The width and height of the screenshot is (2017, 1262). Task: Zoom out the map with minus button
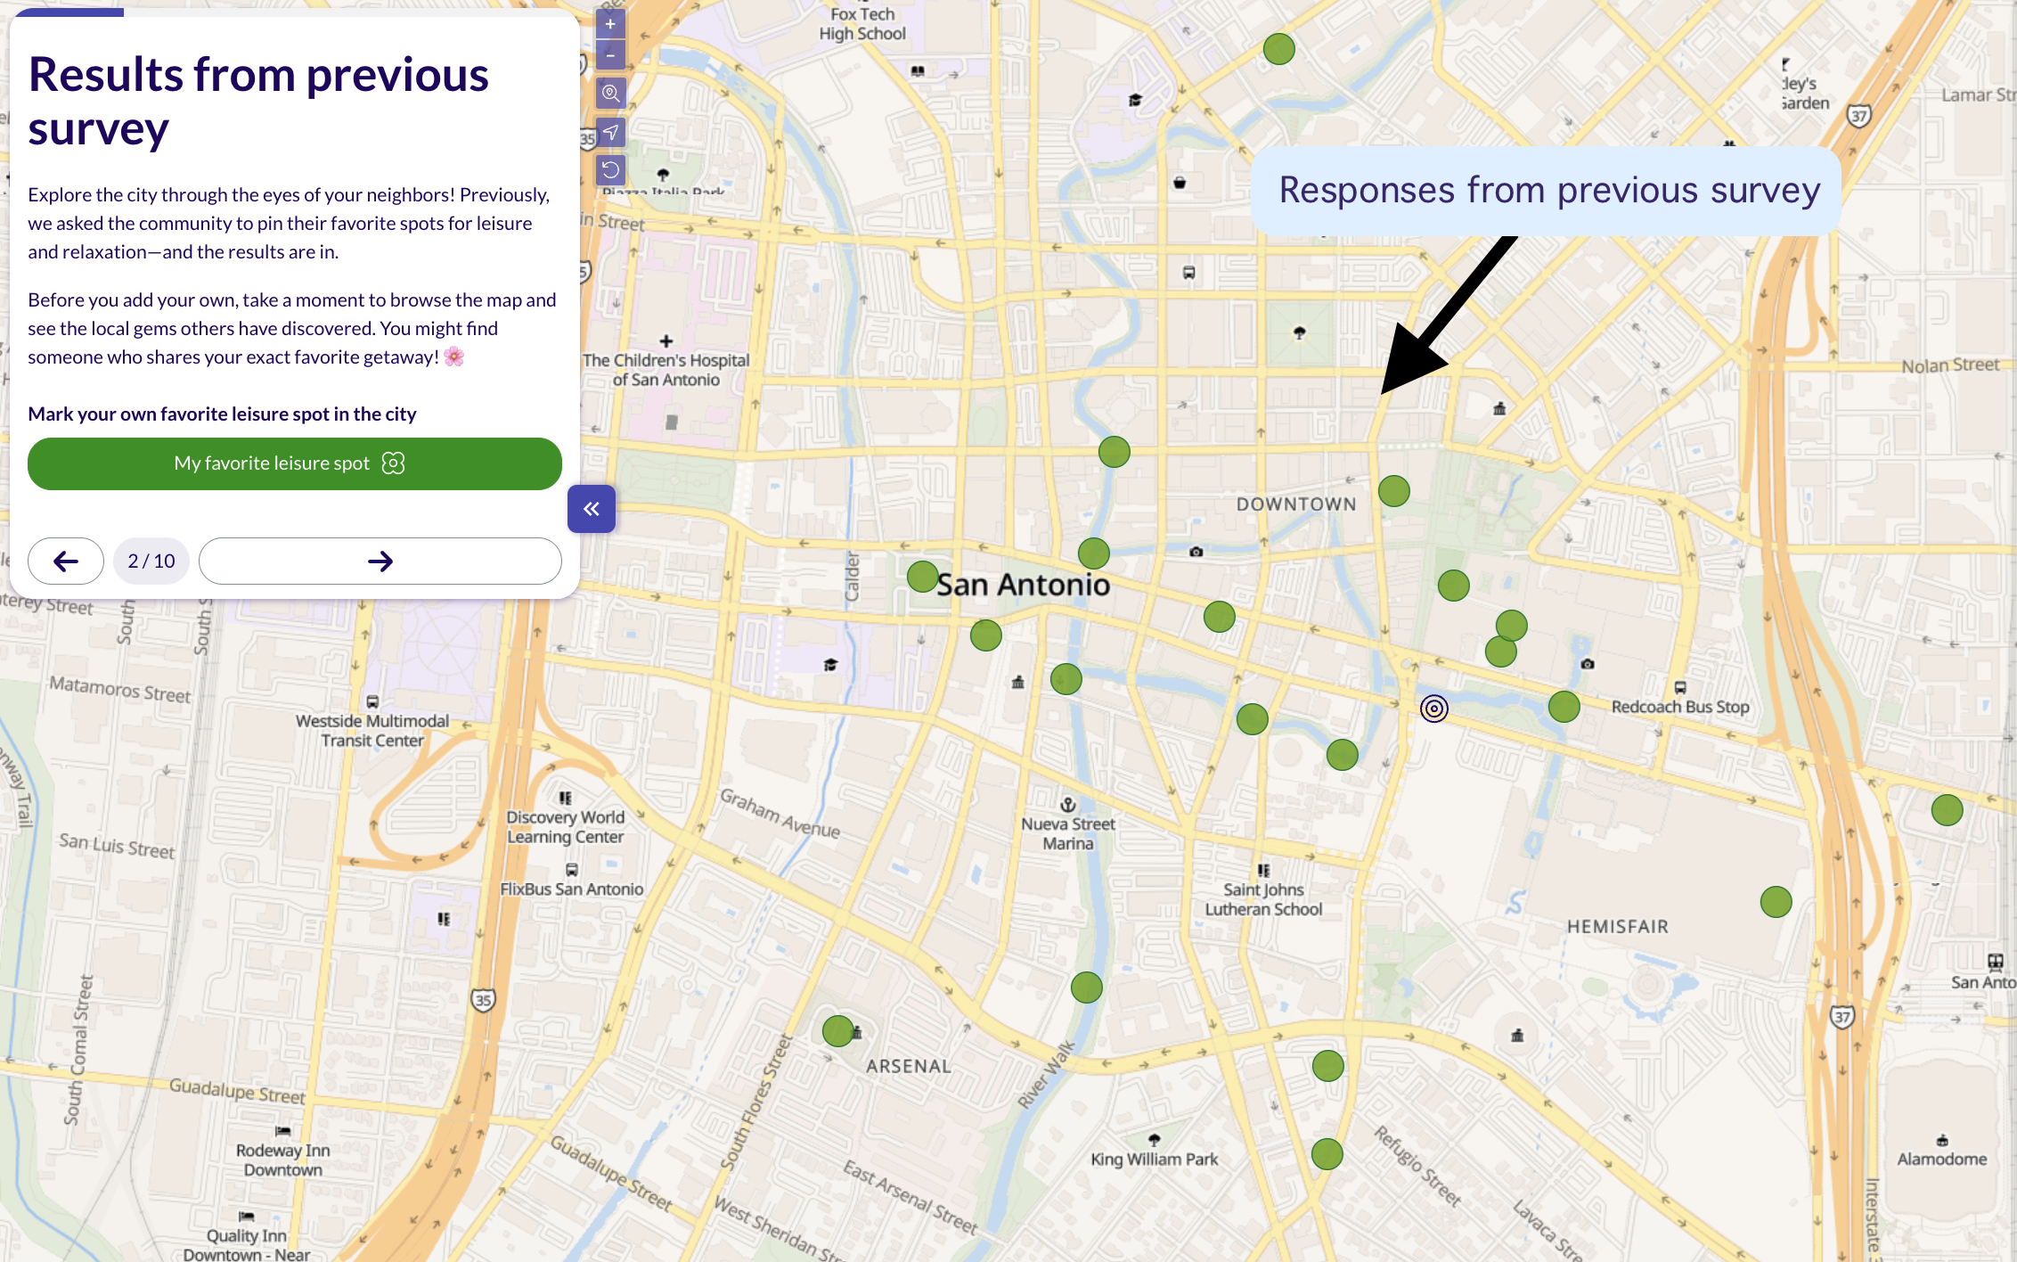(610, 54)
